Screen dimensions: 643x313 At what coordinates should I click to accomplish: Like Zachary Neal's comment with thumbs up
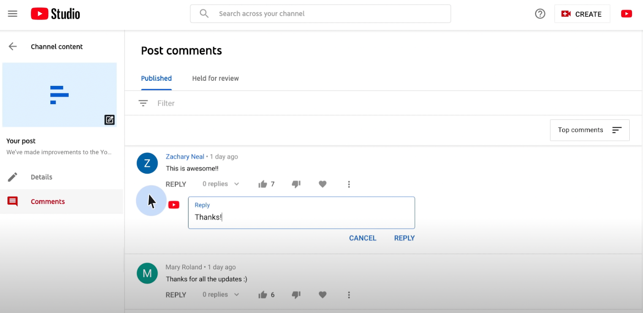(x=263, y=184)
